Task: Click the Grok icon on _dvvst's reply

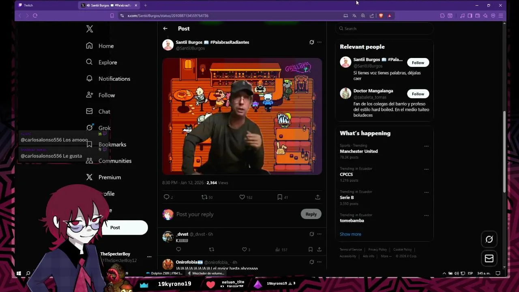Action: click(311, 234)
